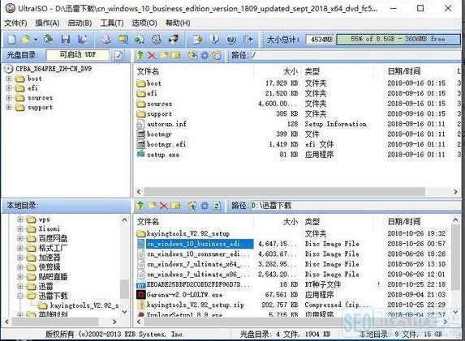The image size is (465, 341).
Task: Click the Rename icon in the local pane toolbar
Action: tap(175, 206)
